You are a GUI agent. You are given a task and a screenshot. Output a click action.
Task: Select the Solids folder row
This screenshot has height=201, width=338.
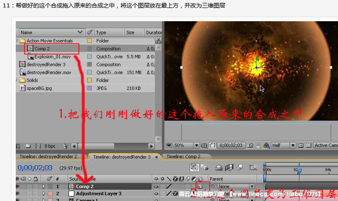coord(85,80)
